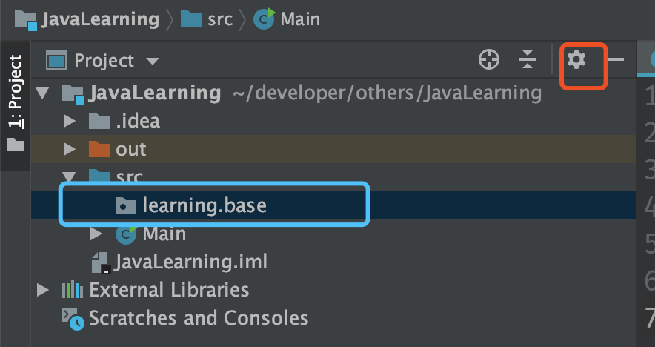Expand the .idea folder
The image size is (655, 347).
coord(70,121)
